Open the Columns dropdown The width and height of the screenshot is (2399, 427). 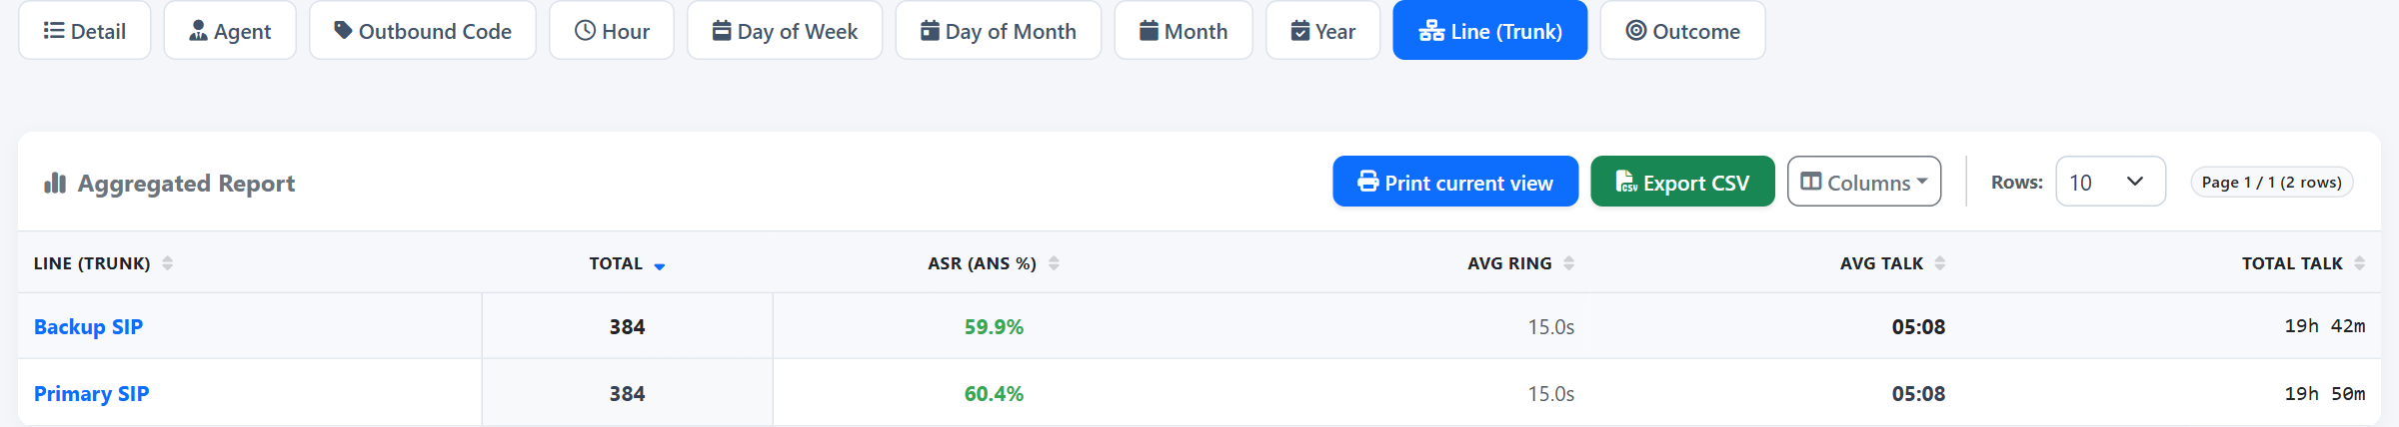click(1864, 182)
